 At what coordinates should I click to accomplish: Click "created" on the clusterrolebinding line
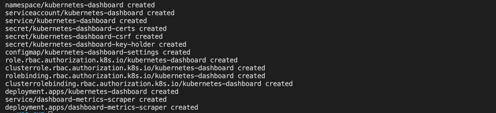click(x=279, y=84)
